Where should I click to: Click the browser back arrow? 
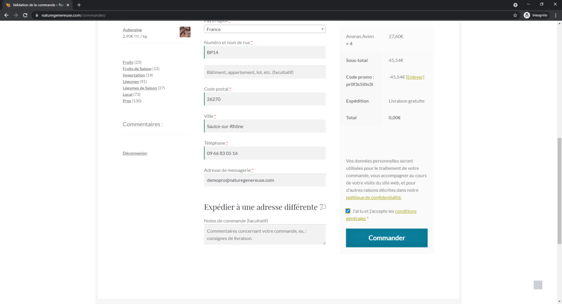pyautogui.click(x=6, y=15)
